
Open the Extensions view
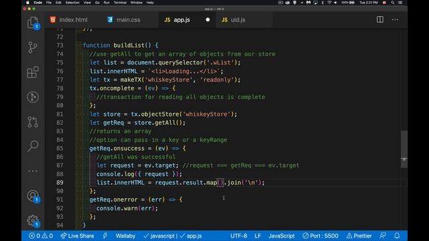pyautogui.click(x=33, y=72)
